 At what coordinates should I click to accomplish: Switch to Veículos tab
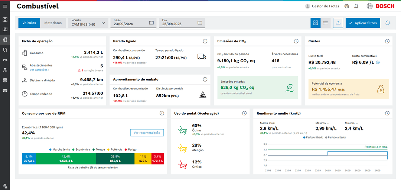29,23
